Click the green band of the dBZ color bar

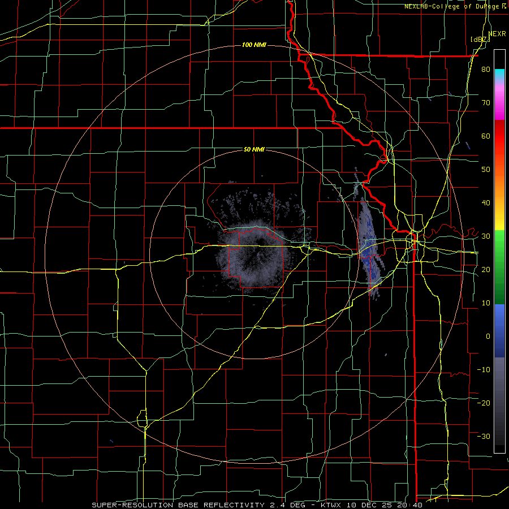(x=499, y=267)
